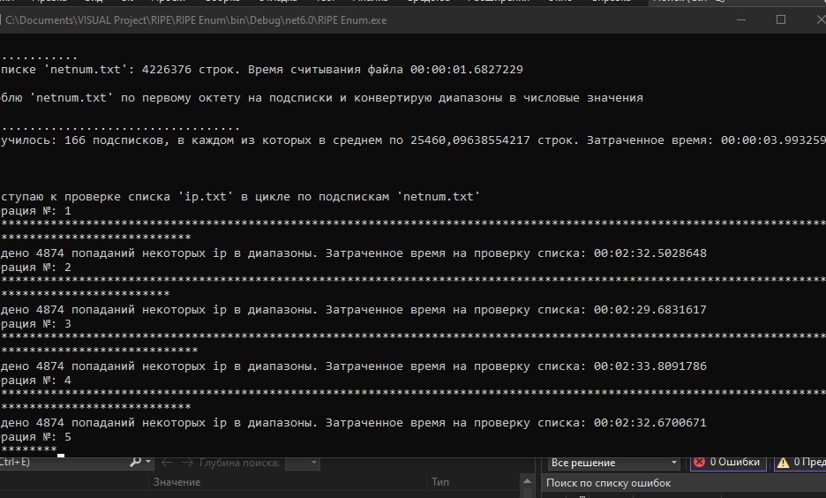
Task: Open the search options arrow beside the magnifier
Action: pyautogui.click(x=148, y=462)
